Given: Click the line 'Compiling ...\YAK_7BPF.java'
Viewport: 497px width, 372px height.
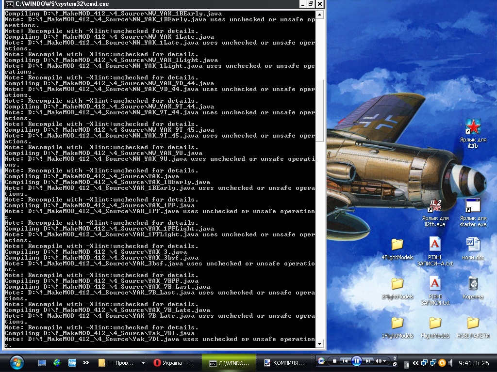Looking at the screenshot, I should (101, 281).
